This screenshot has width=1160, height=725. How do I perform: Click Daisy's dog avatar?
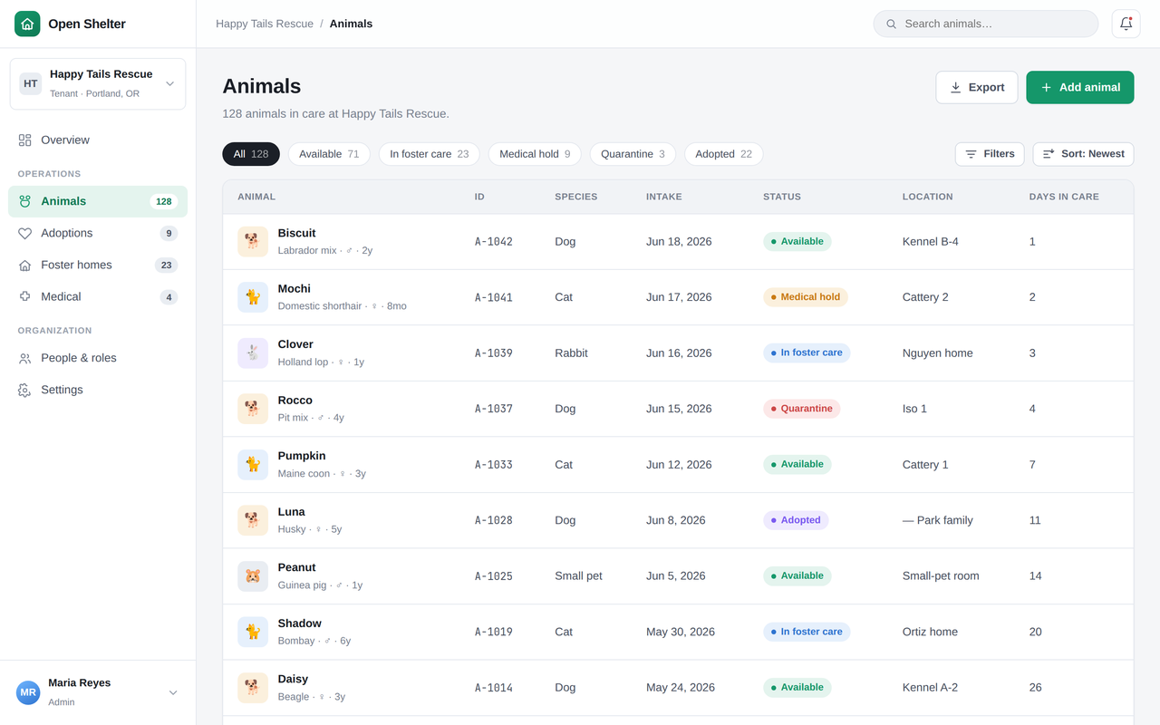pos(253,687)
